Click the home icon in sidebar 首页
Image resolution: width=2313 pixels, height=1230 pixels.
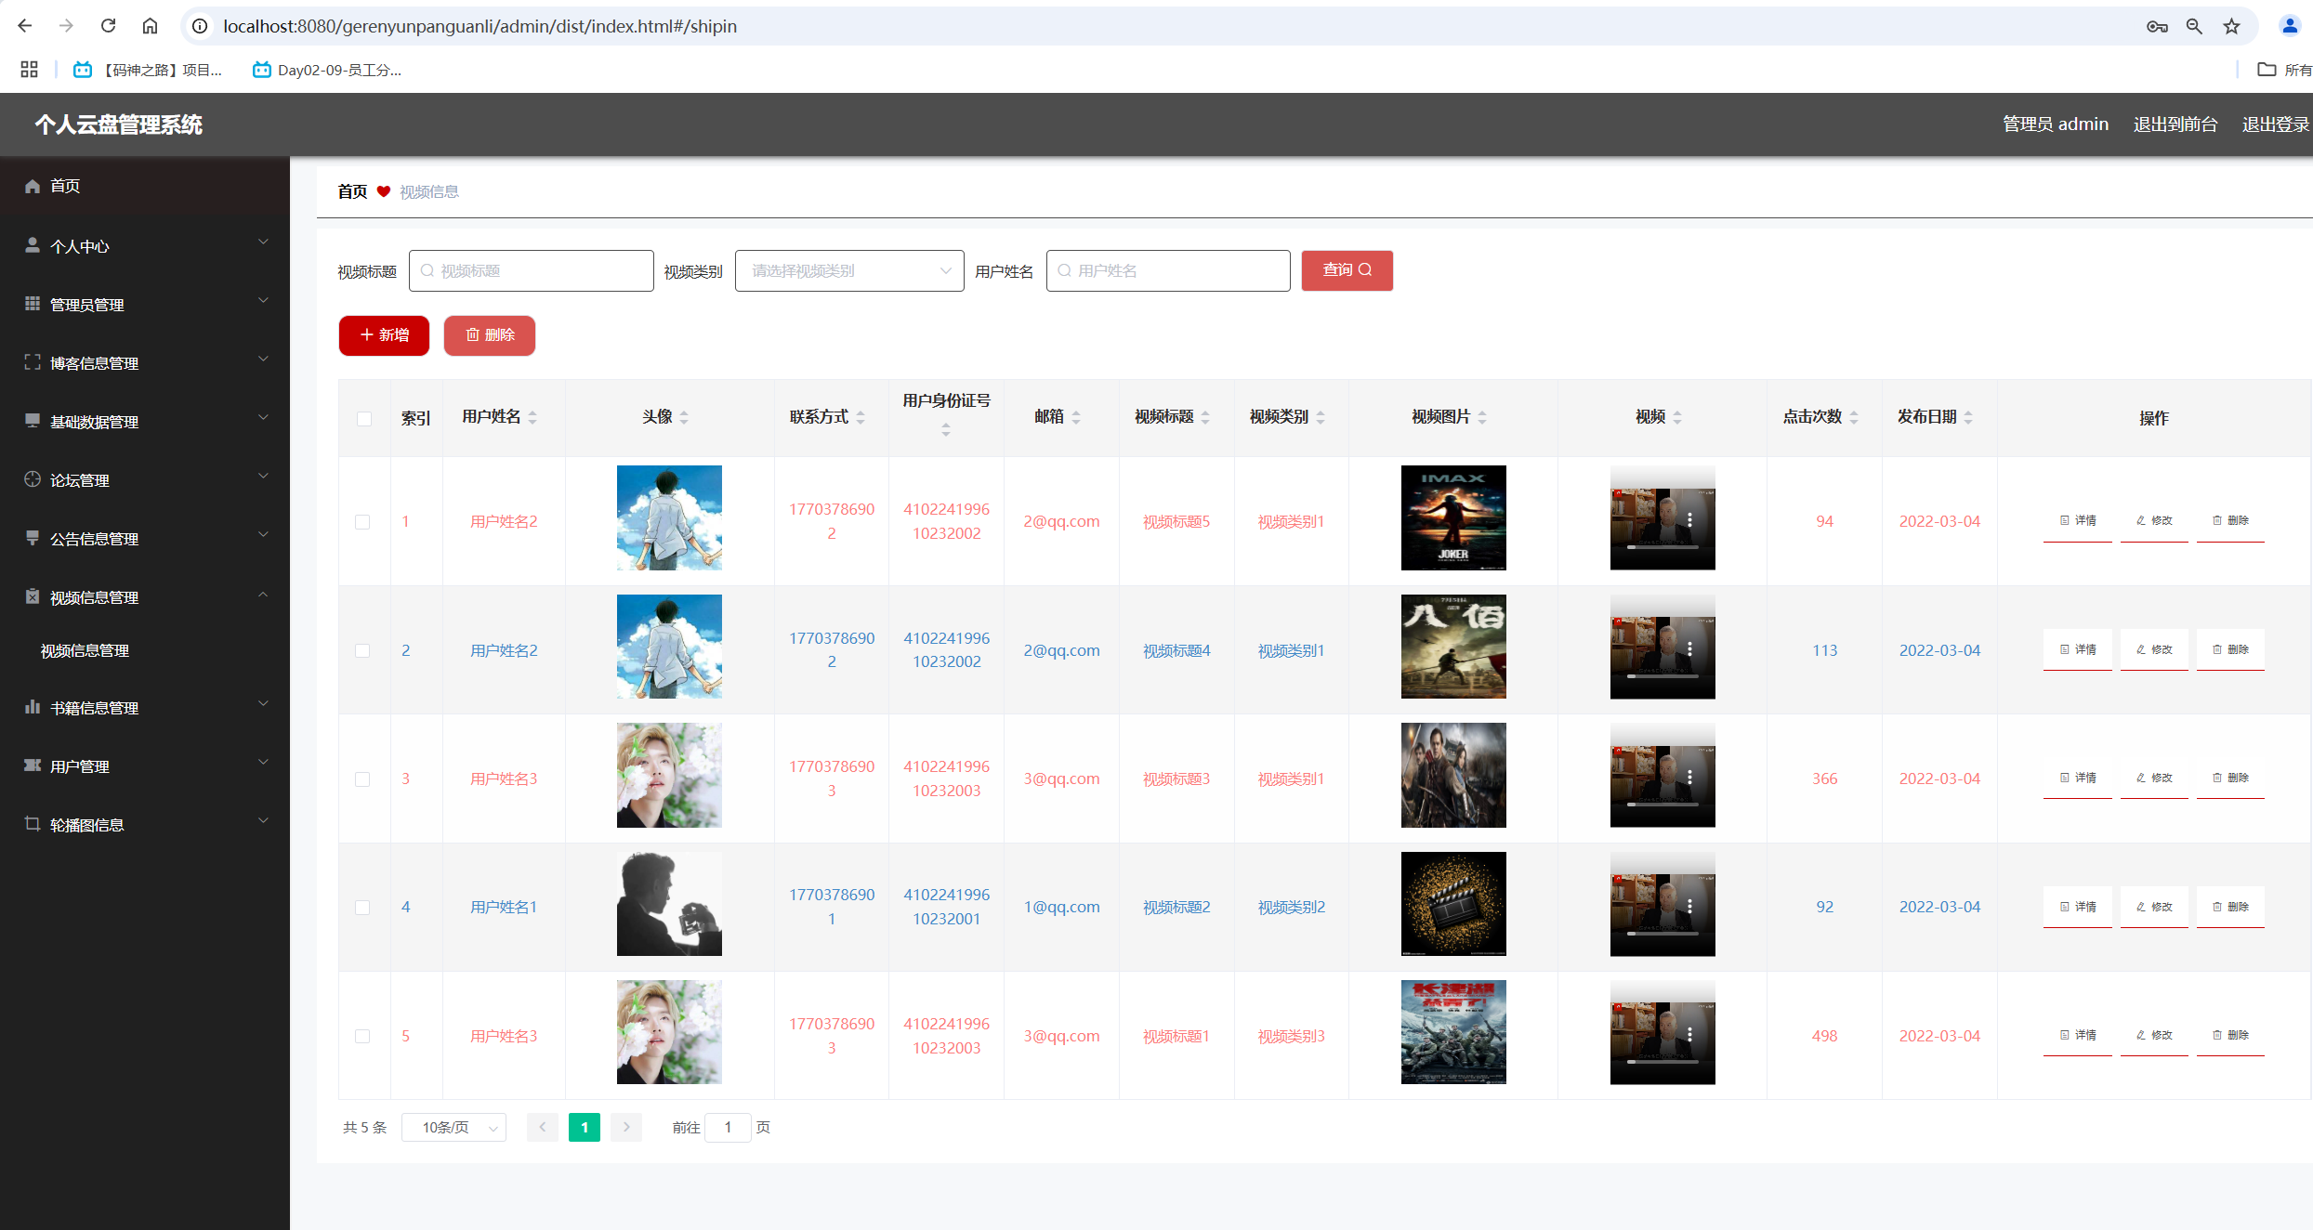[x=33, y=186]
